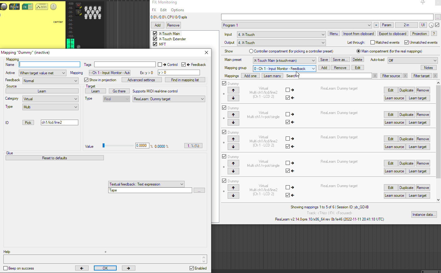
Task: Open the Mapping group dropdown
Action: [284, 68]
